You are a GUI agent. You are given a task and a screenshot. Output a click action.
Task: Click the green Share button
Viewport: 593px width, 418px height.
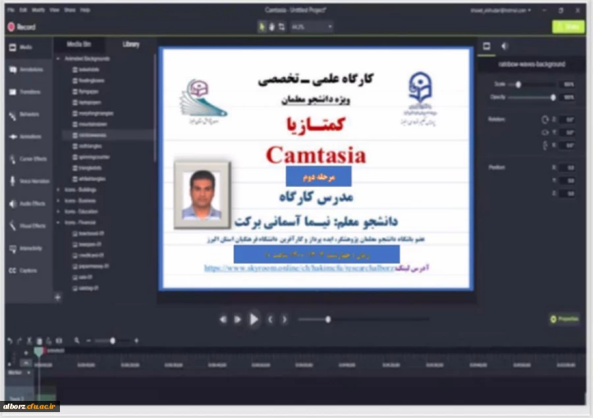click(x=567, y=27)
